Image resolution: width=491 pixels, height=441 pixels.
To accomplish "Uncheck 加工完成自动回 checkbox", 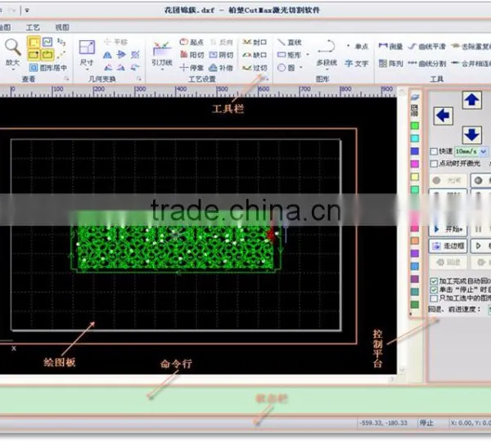I will point(434,281).
